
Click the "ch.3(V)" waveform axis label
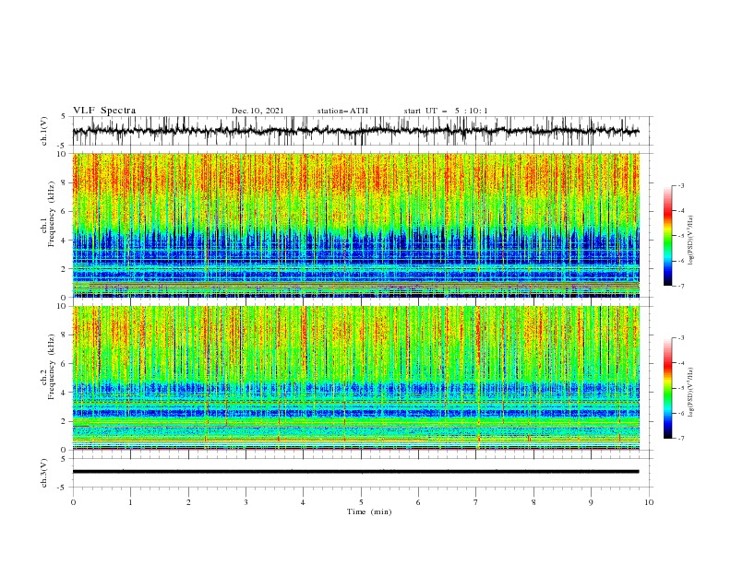click(44, 473)
